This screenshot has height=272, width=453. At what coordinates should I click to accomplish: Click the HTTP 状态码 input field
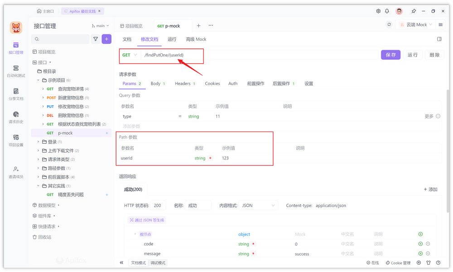158,206
